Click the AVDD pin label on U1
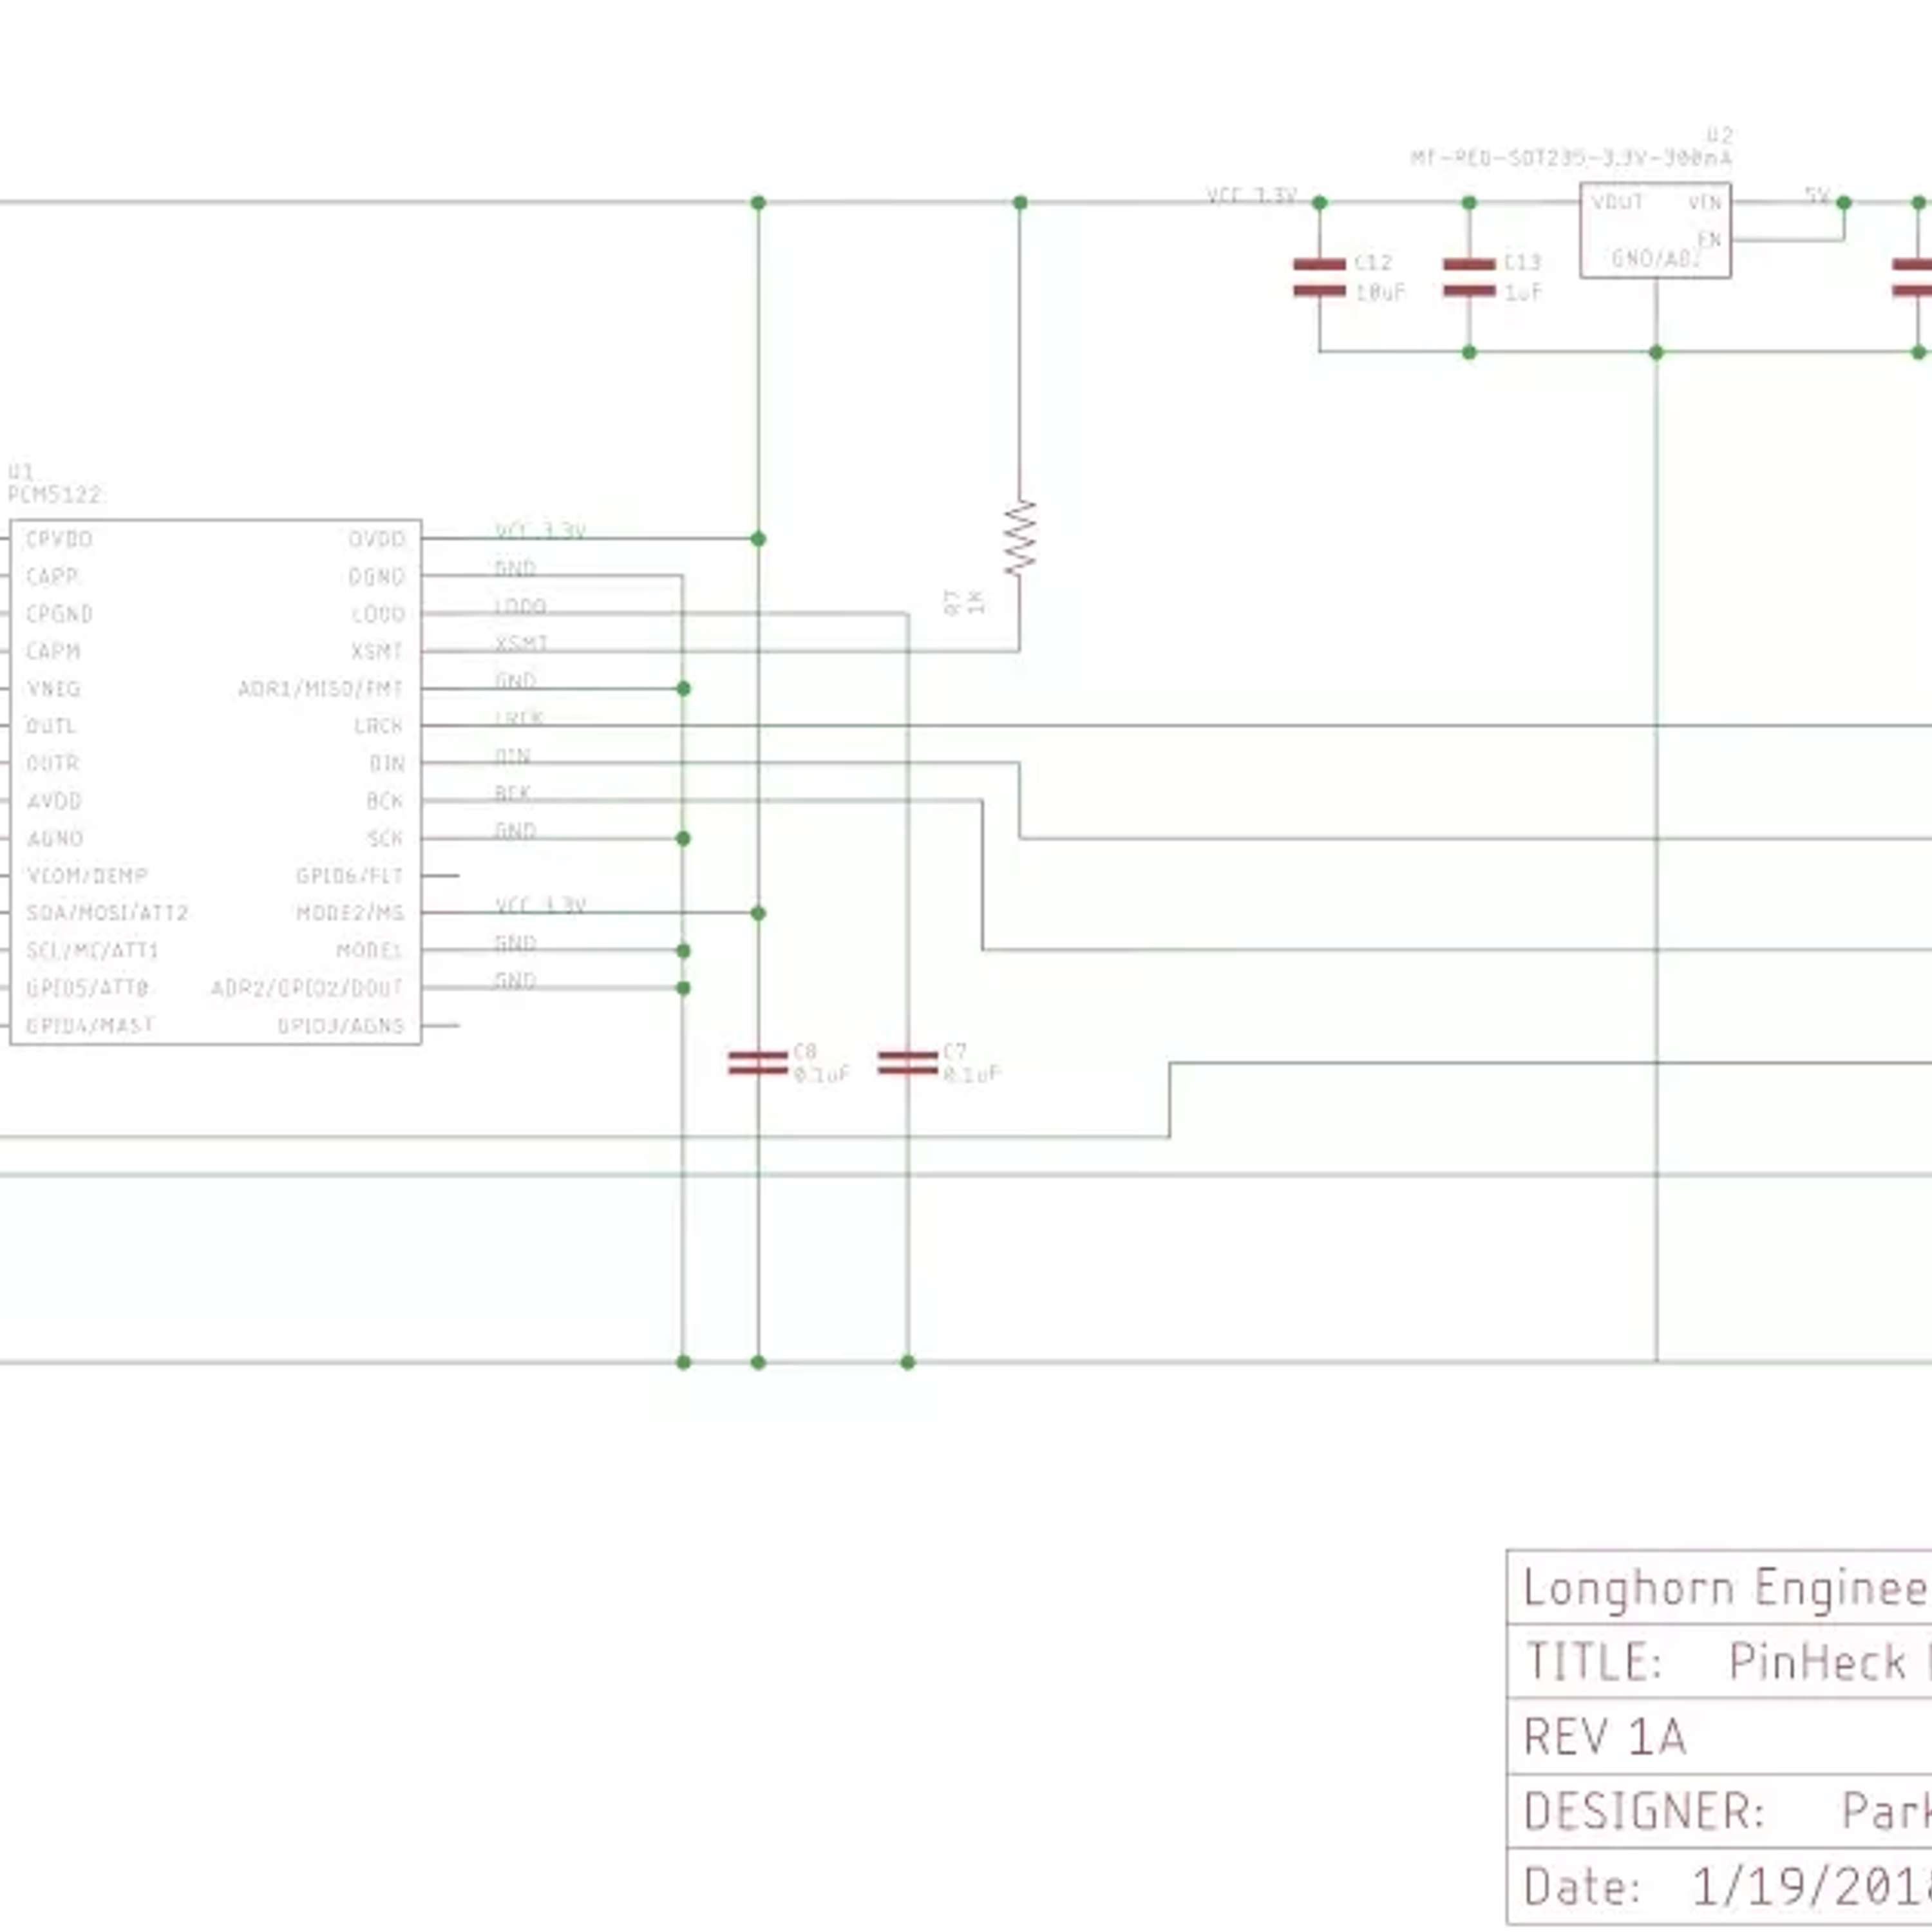Screen dimensions: 1932x1932 54,800
